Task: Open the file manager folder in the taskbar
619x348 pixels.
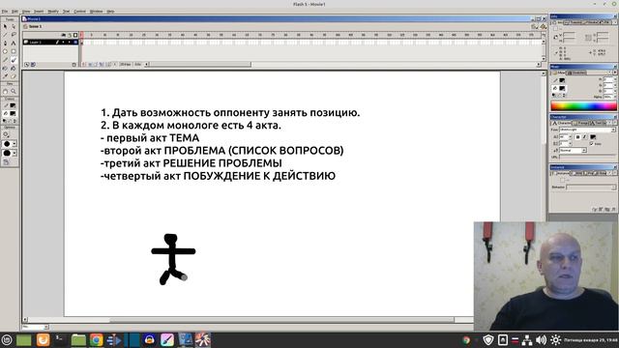Action: coord(78,339)
